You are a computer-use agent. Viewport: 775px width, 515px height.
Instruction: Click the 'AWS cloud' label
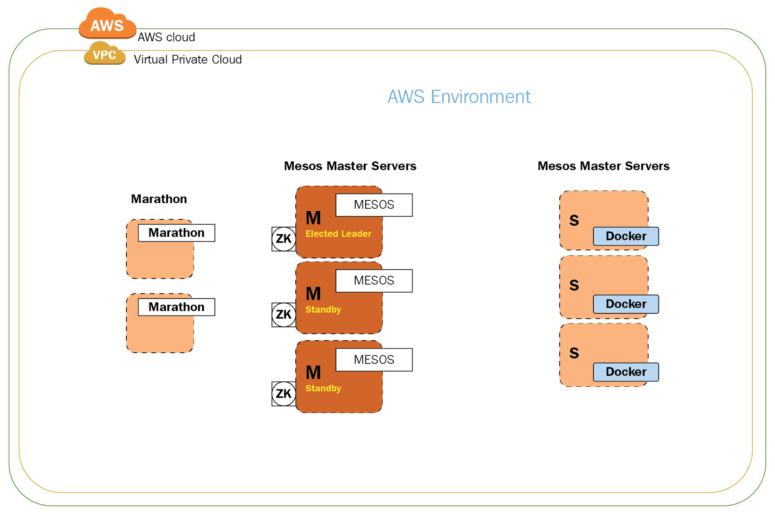pos(166,37)
